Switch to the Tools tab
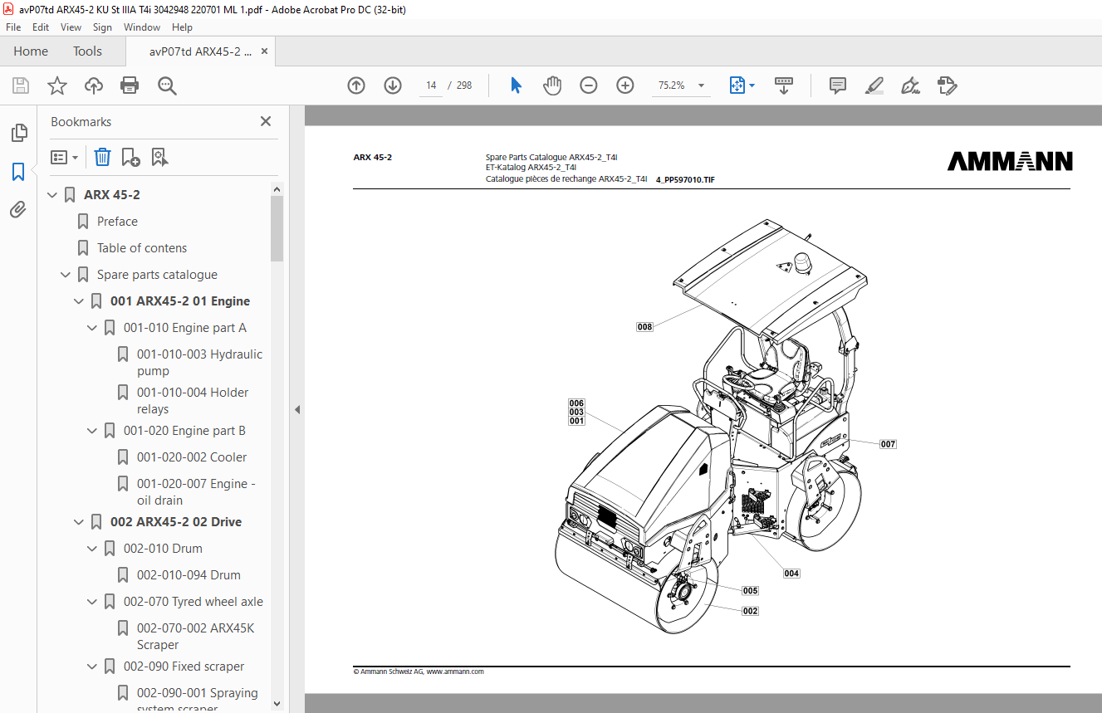 pyautogui.click(x=87, y=51)
